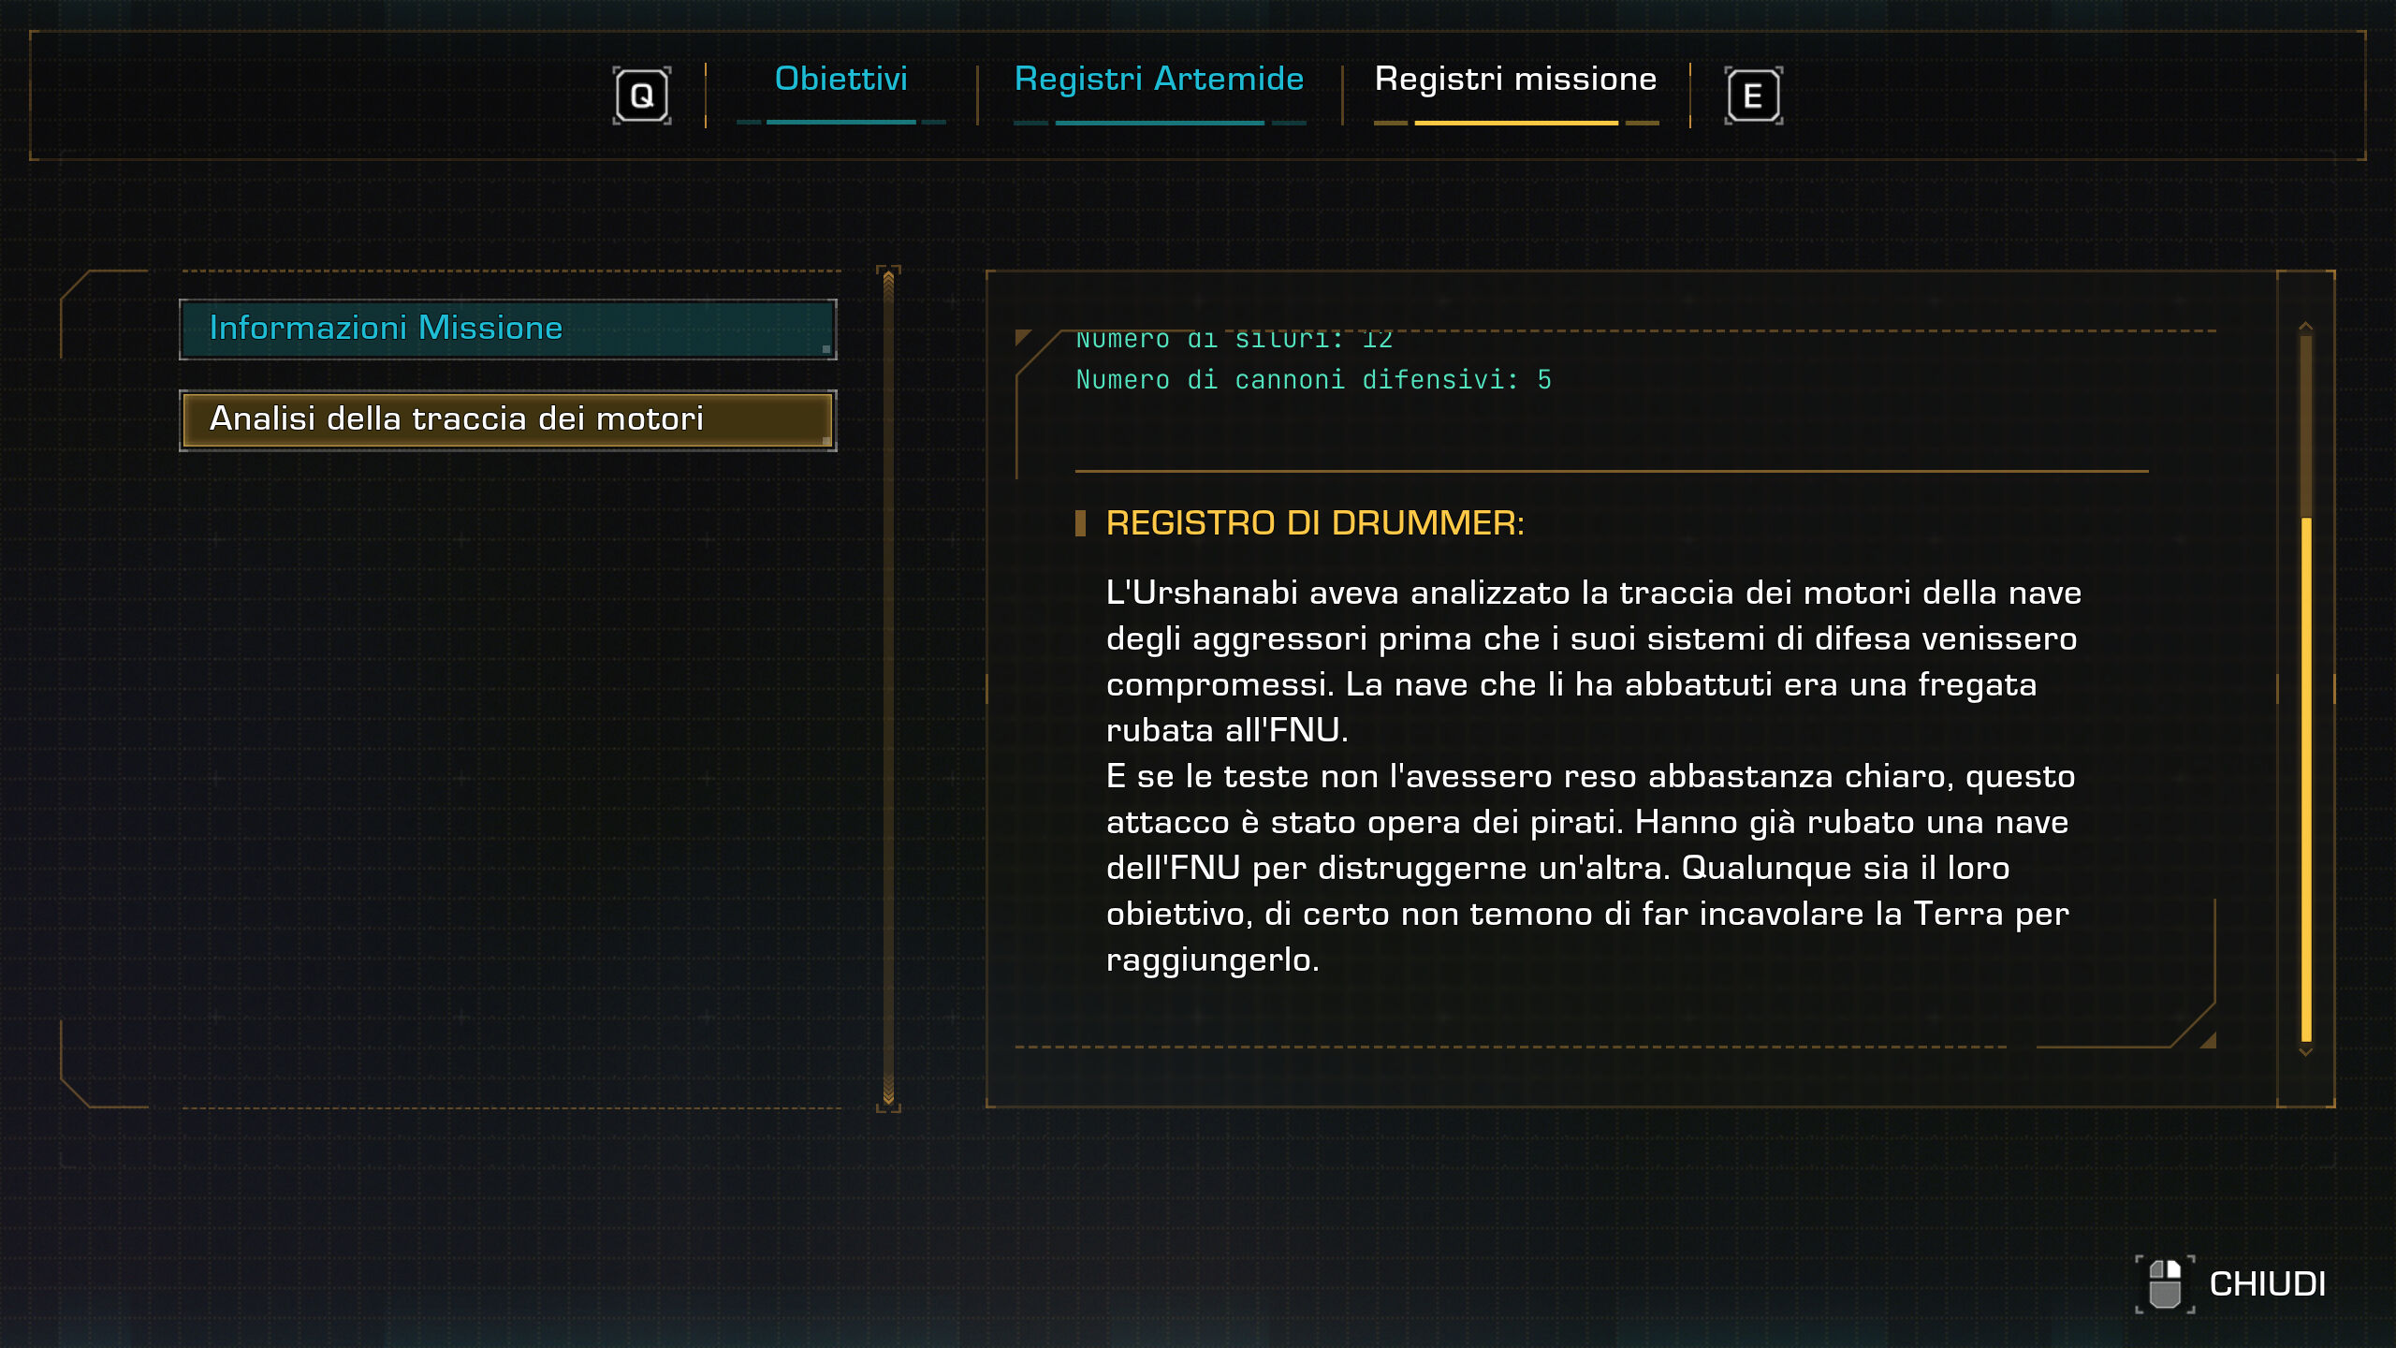Screen dimensions: 2396x1348
Task: Click the scrollbar track above thumb
Action: 2306,426
